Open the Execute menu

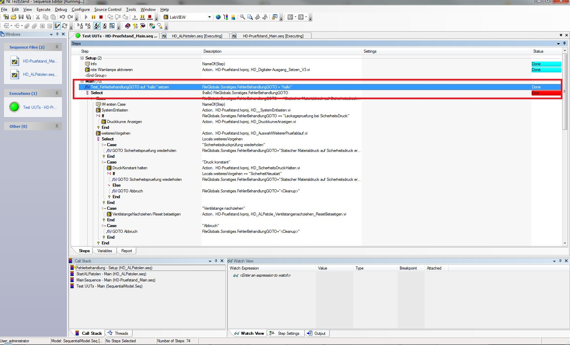tap(43, 10)
